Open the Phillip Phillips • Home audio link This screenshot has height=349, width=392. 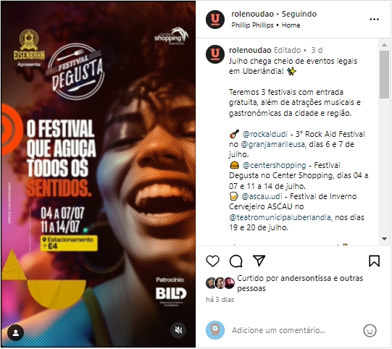(266, 25)
